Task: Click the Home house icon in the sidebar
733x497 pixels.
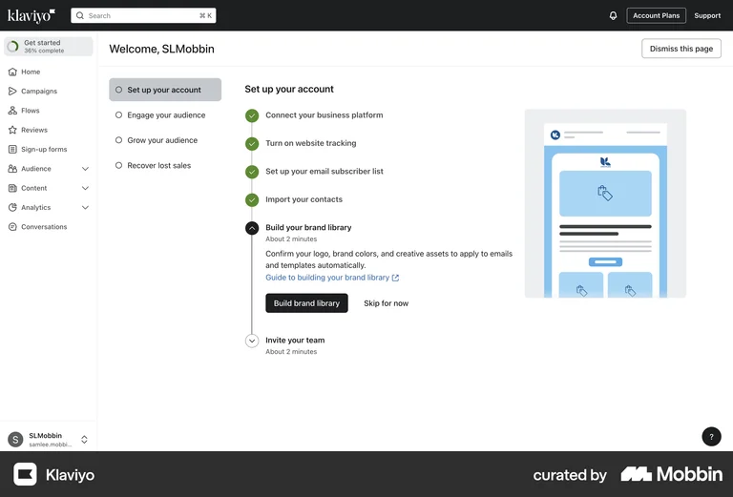Action: pos(12,72)
